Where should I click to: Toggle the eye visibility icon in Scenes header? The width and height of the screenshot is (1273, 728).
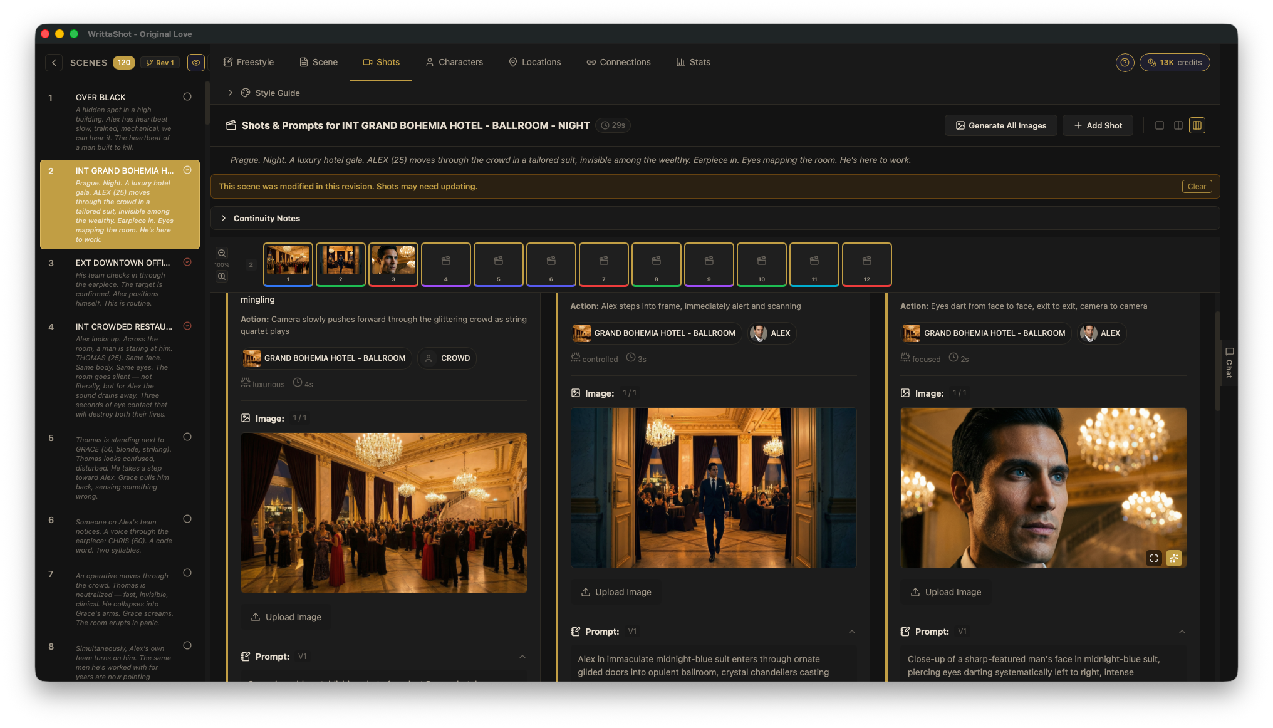[195, 62]
